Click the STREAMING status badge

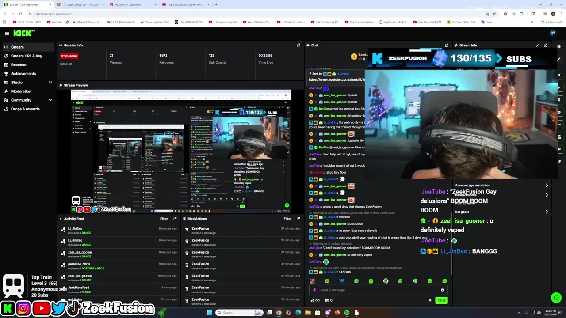(x=69, y=56)
